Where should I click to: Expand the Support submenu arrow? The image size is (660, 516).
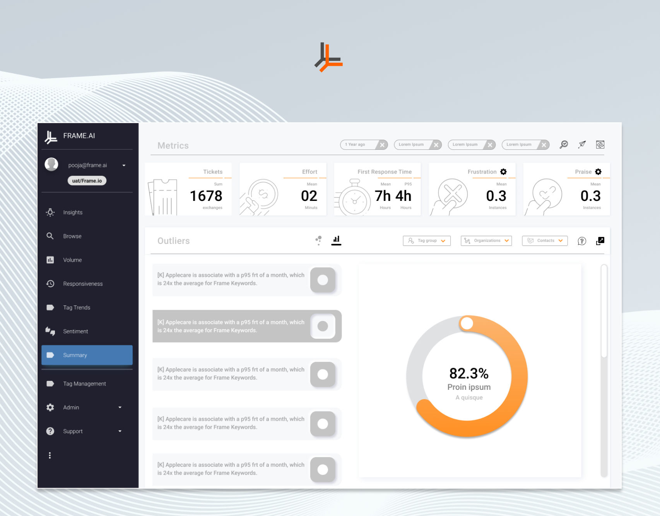120,431
